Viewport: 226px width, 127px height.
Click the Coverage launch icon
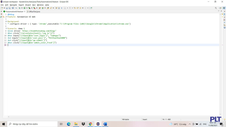pyautogui.click(x=29, y=8)
